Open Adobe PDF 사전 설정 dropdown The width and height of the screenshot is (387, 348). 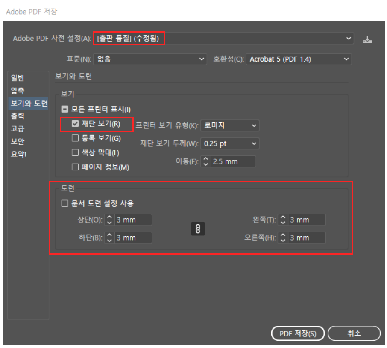tap(223, 39)
